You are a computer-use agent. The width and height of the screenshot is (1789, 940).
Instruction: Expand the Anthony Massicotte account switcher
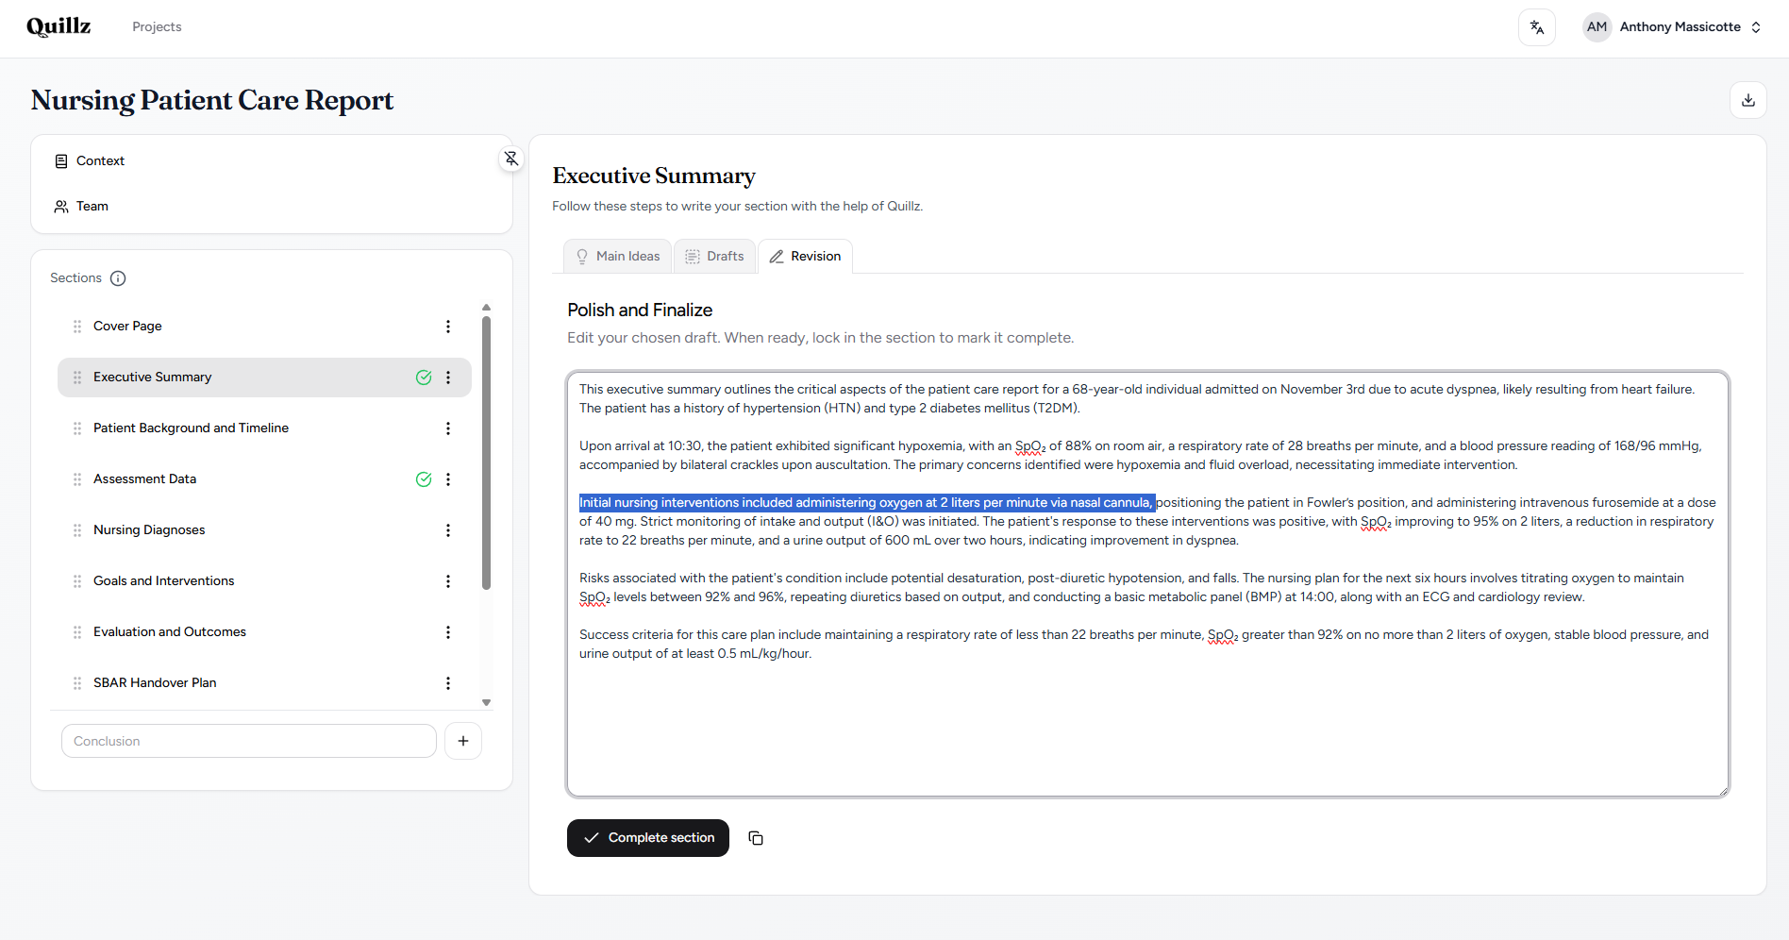(1758, 26)
